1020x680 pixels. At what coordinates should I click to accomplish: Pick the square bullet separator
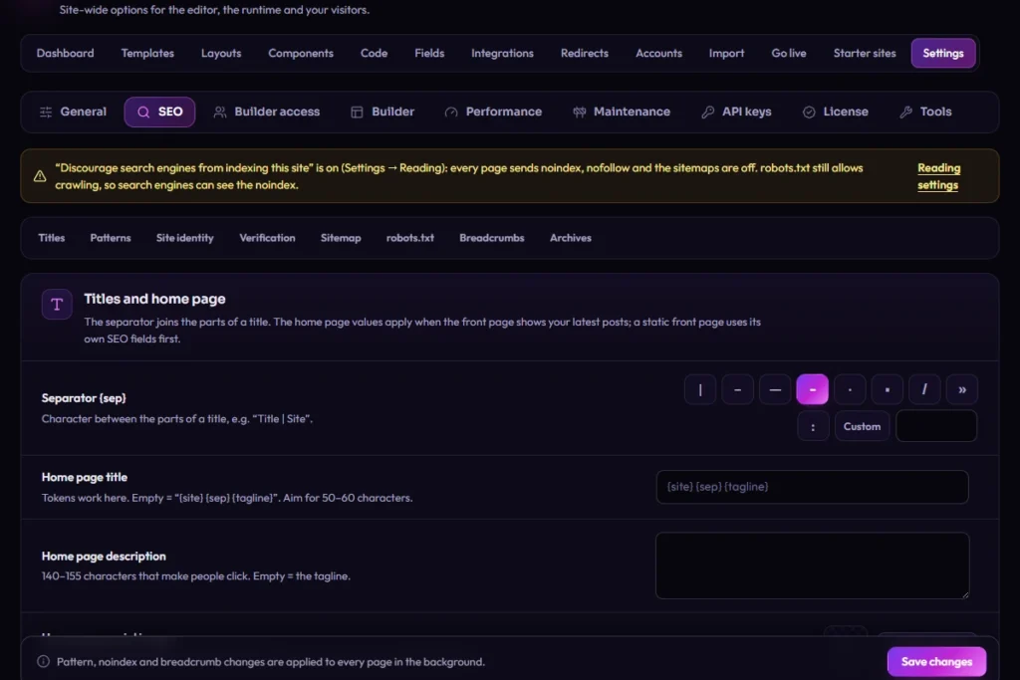point(888,389)
